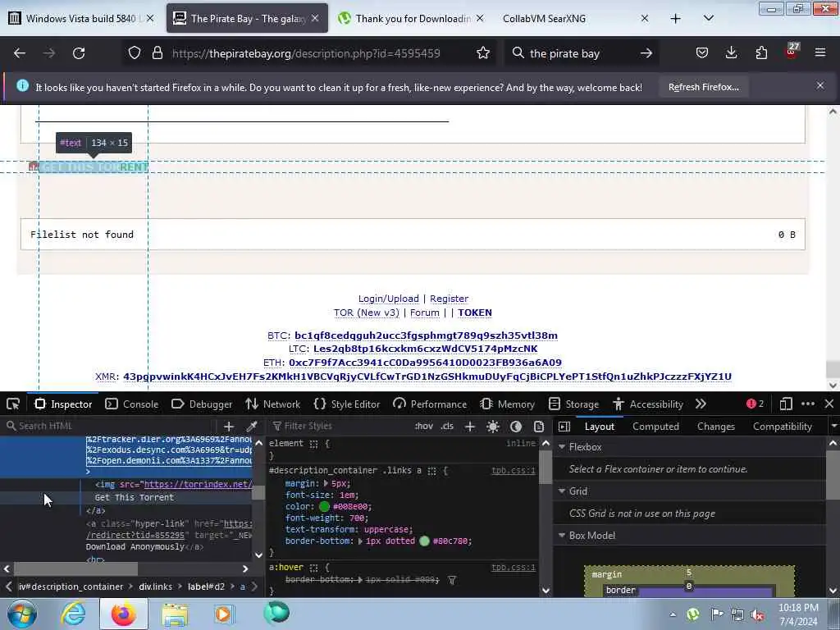Reload the current page
The image size is (840, 630).
coord(79,53)
